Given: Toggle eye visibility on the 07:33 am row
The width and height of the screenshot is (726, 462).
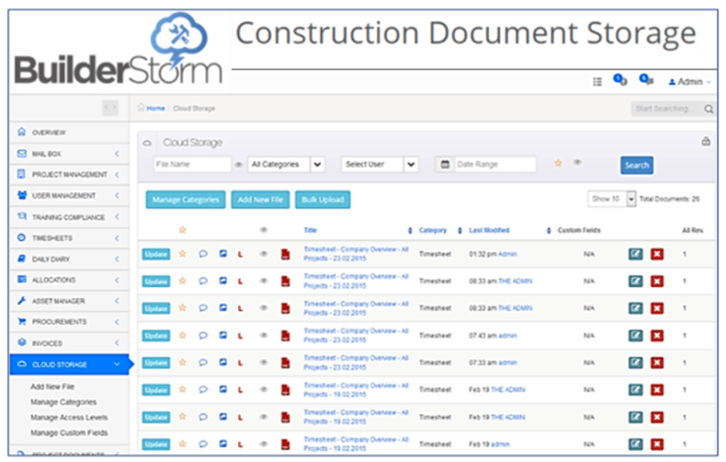Looking at the screenshot, I should coord(264,362).
